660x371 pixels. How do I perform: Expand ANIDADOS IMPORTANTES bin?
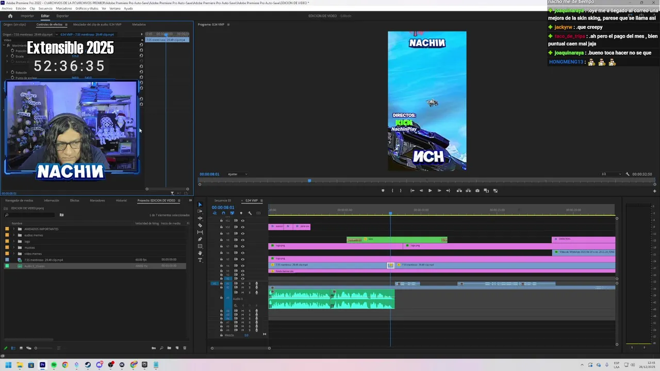13,229
